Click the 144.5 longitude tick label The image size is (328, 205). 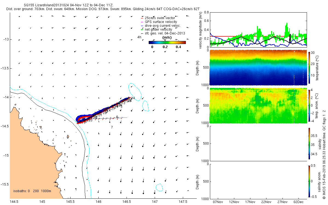click(x=14, y=202)
